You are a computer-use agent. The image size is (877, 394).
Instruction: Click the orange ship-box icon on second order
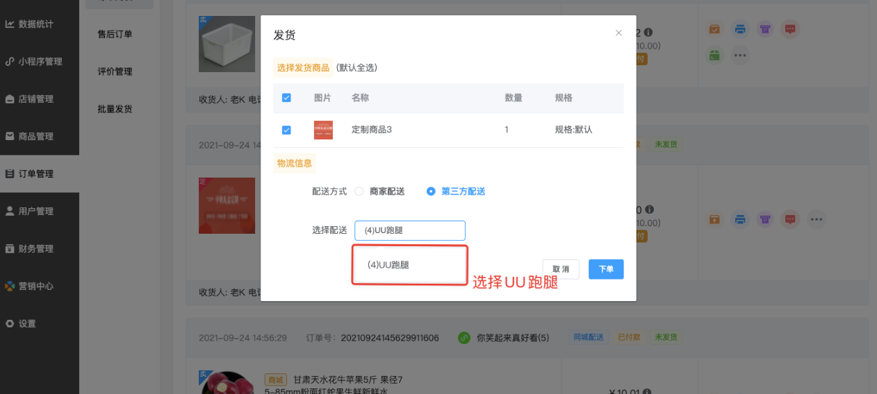click(714, 219)
